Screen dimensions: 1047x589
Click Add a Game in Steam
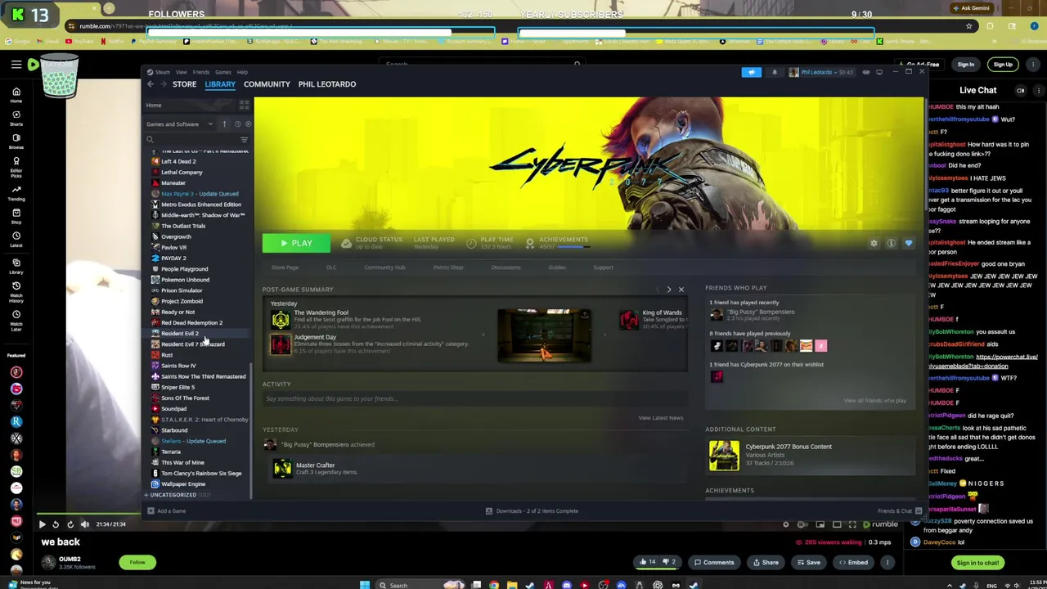coord(167,511)
